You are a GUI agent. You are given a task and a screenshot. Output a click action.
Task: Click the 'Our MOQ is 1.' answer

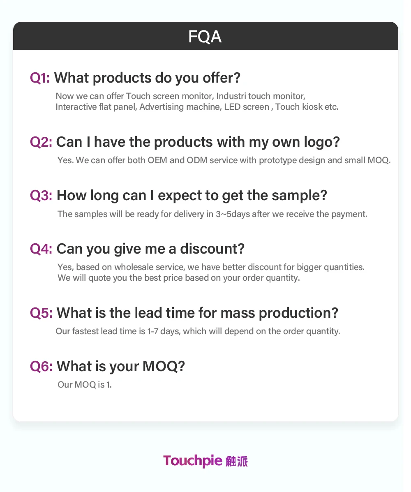pyautogui.click(x=84, y=385)
